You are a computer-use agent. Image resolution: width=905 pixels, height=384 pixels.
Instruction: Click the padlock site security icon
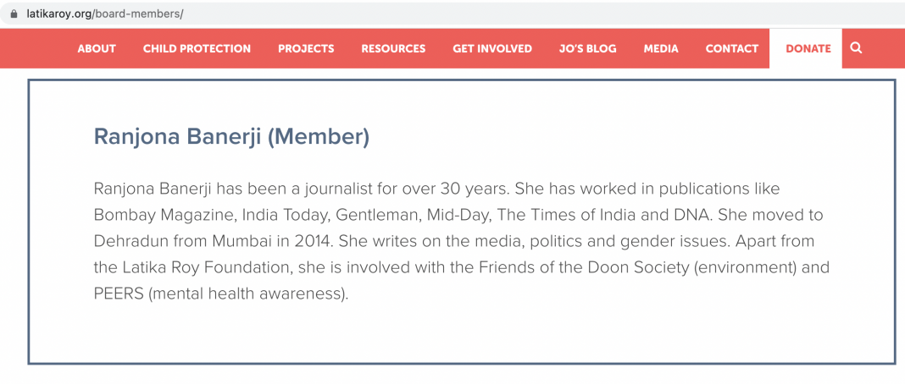13,14
